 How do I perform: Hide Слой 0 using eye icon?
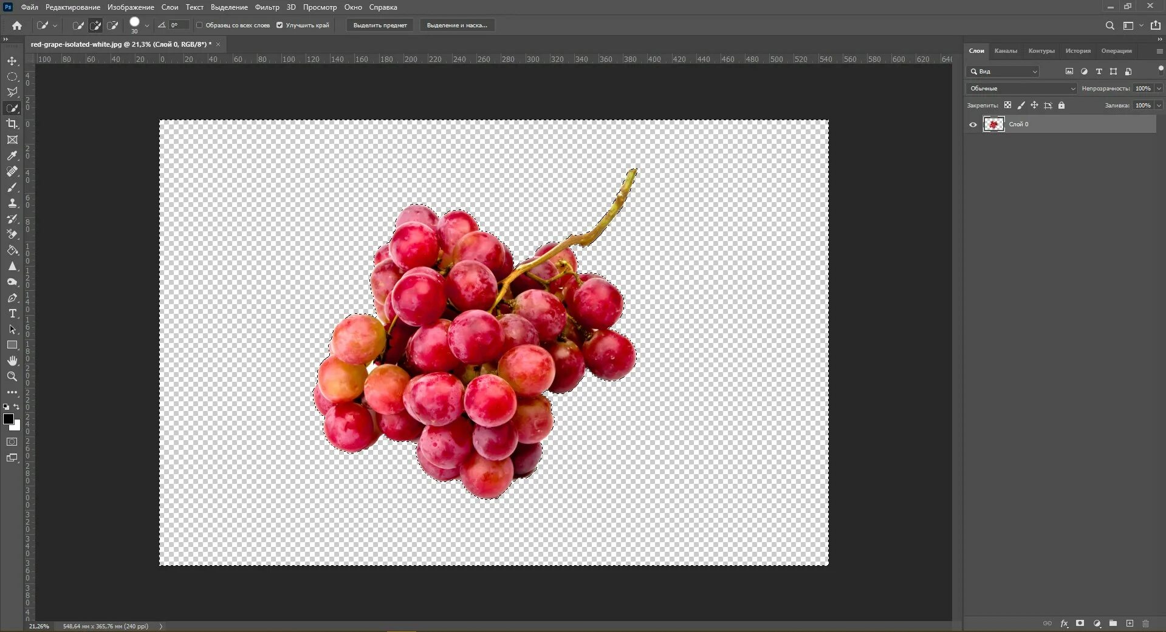coord(973,124)
